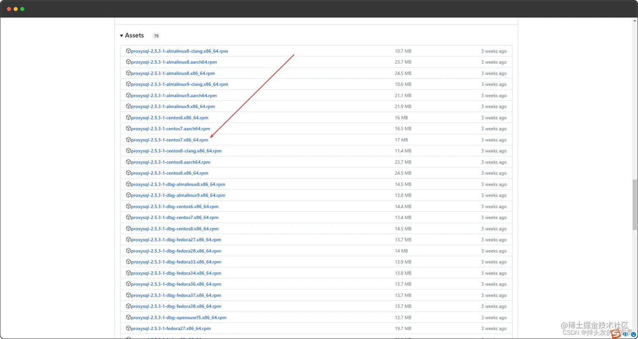Download proxysql-2.5.3-1-centos7.x86_64.rpm
Image resolution: width=638 pixels, height=339 pixels.
pyautogui.click(x=170, y=140)
